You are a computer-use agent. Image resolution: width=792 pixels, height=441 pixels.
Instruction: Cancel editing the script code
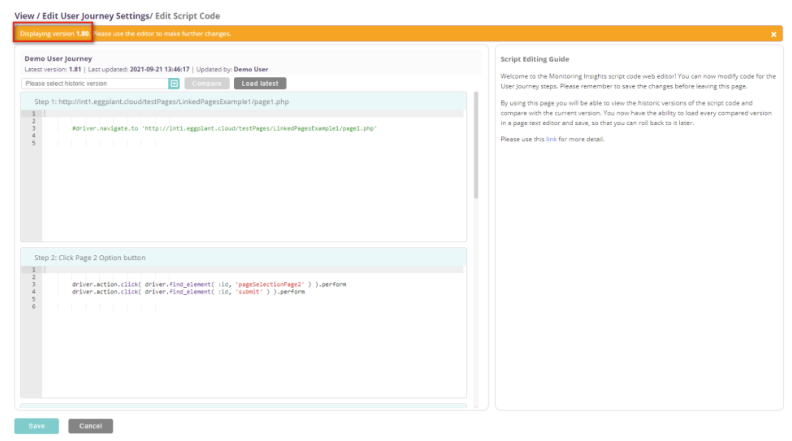pyautogui.click(x=91, y=426)
